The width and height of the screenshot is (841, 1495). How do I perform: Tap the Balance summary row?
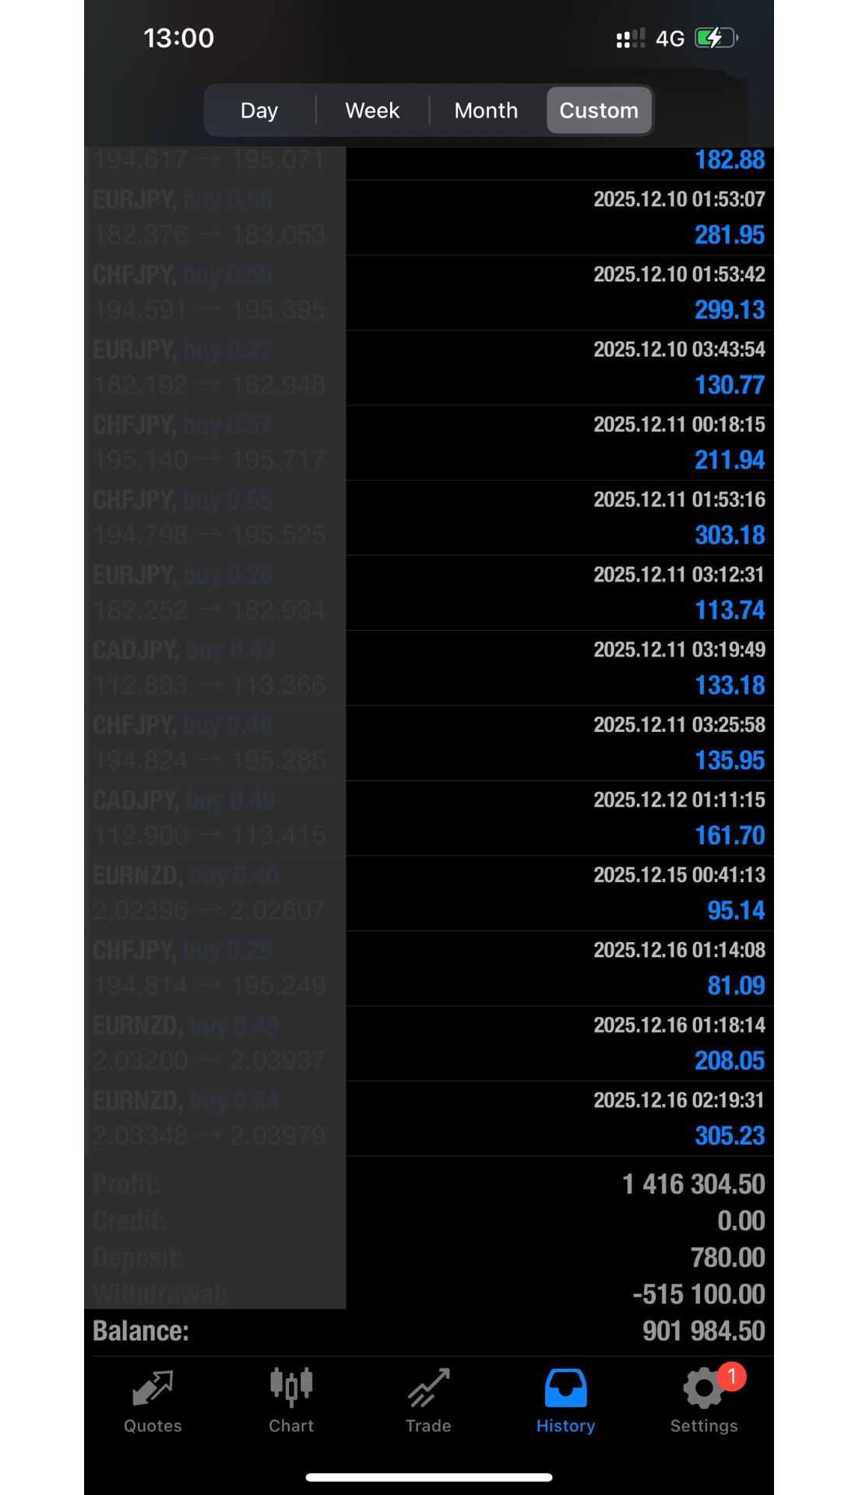[x=428, y=1331]
